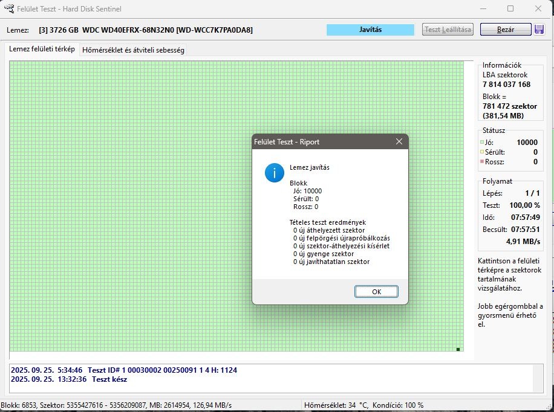The height and width of the screenshot is (412, 554).
Task: Click the Teszt 100,00 % progress value
Action: [x=525, y=205]
